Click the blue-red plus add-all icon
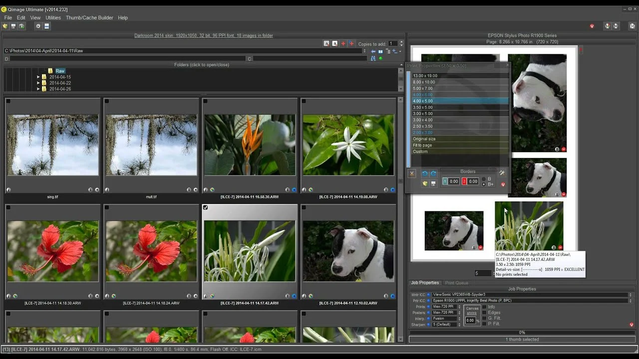Image resolution: width=639 pixels, height=359 pixels. point(351,44)
